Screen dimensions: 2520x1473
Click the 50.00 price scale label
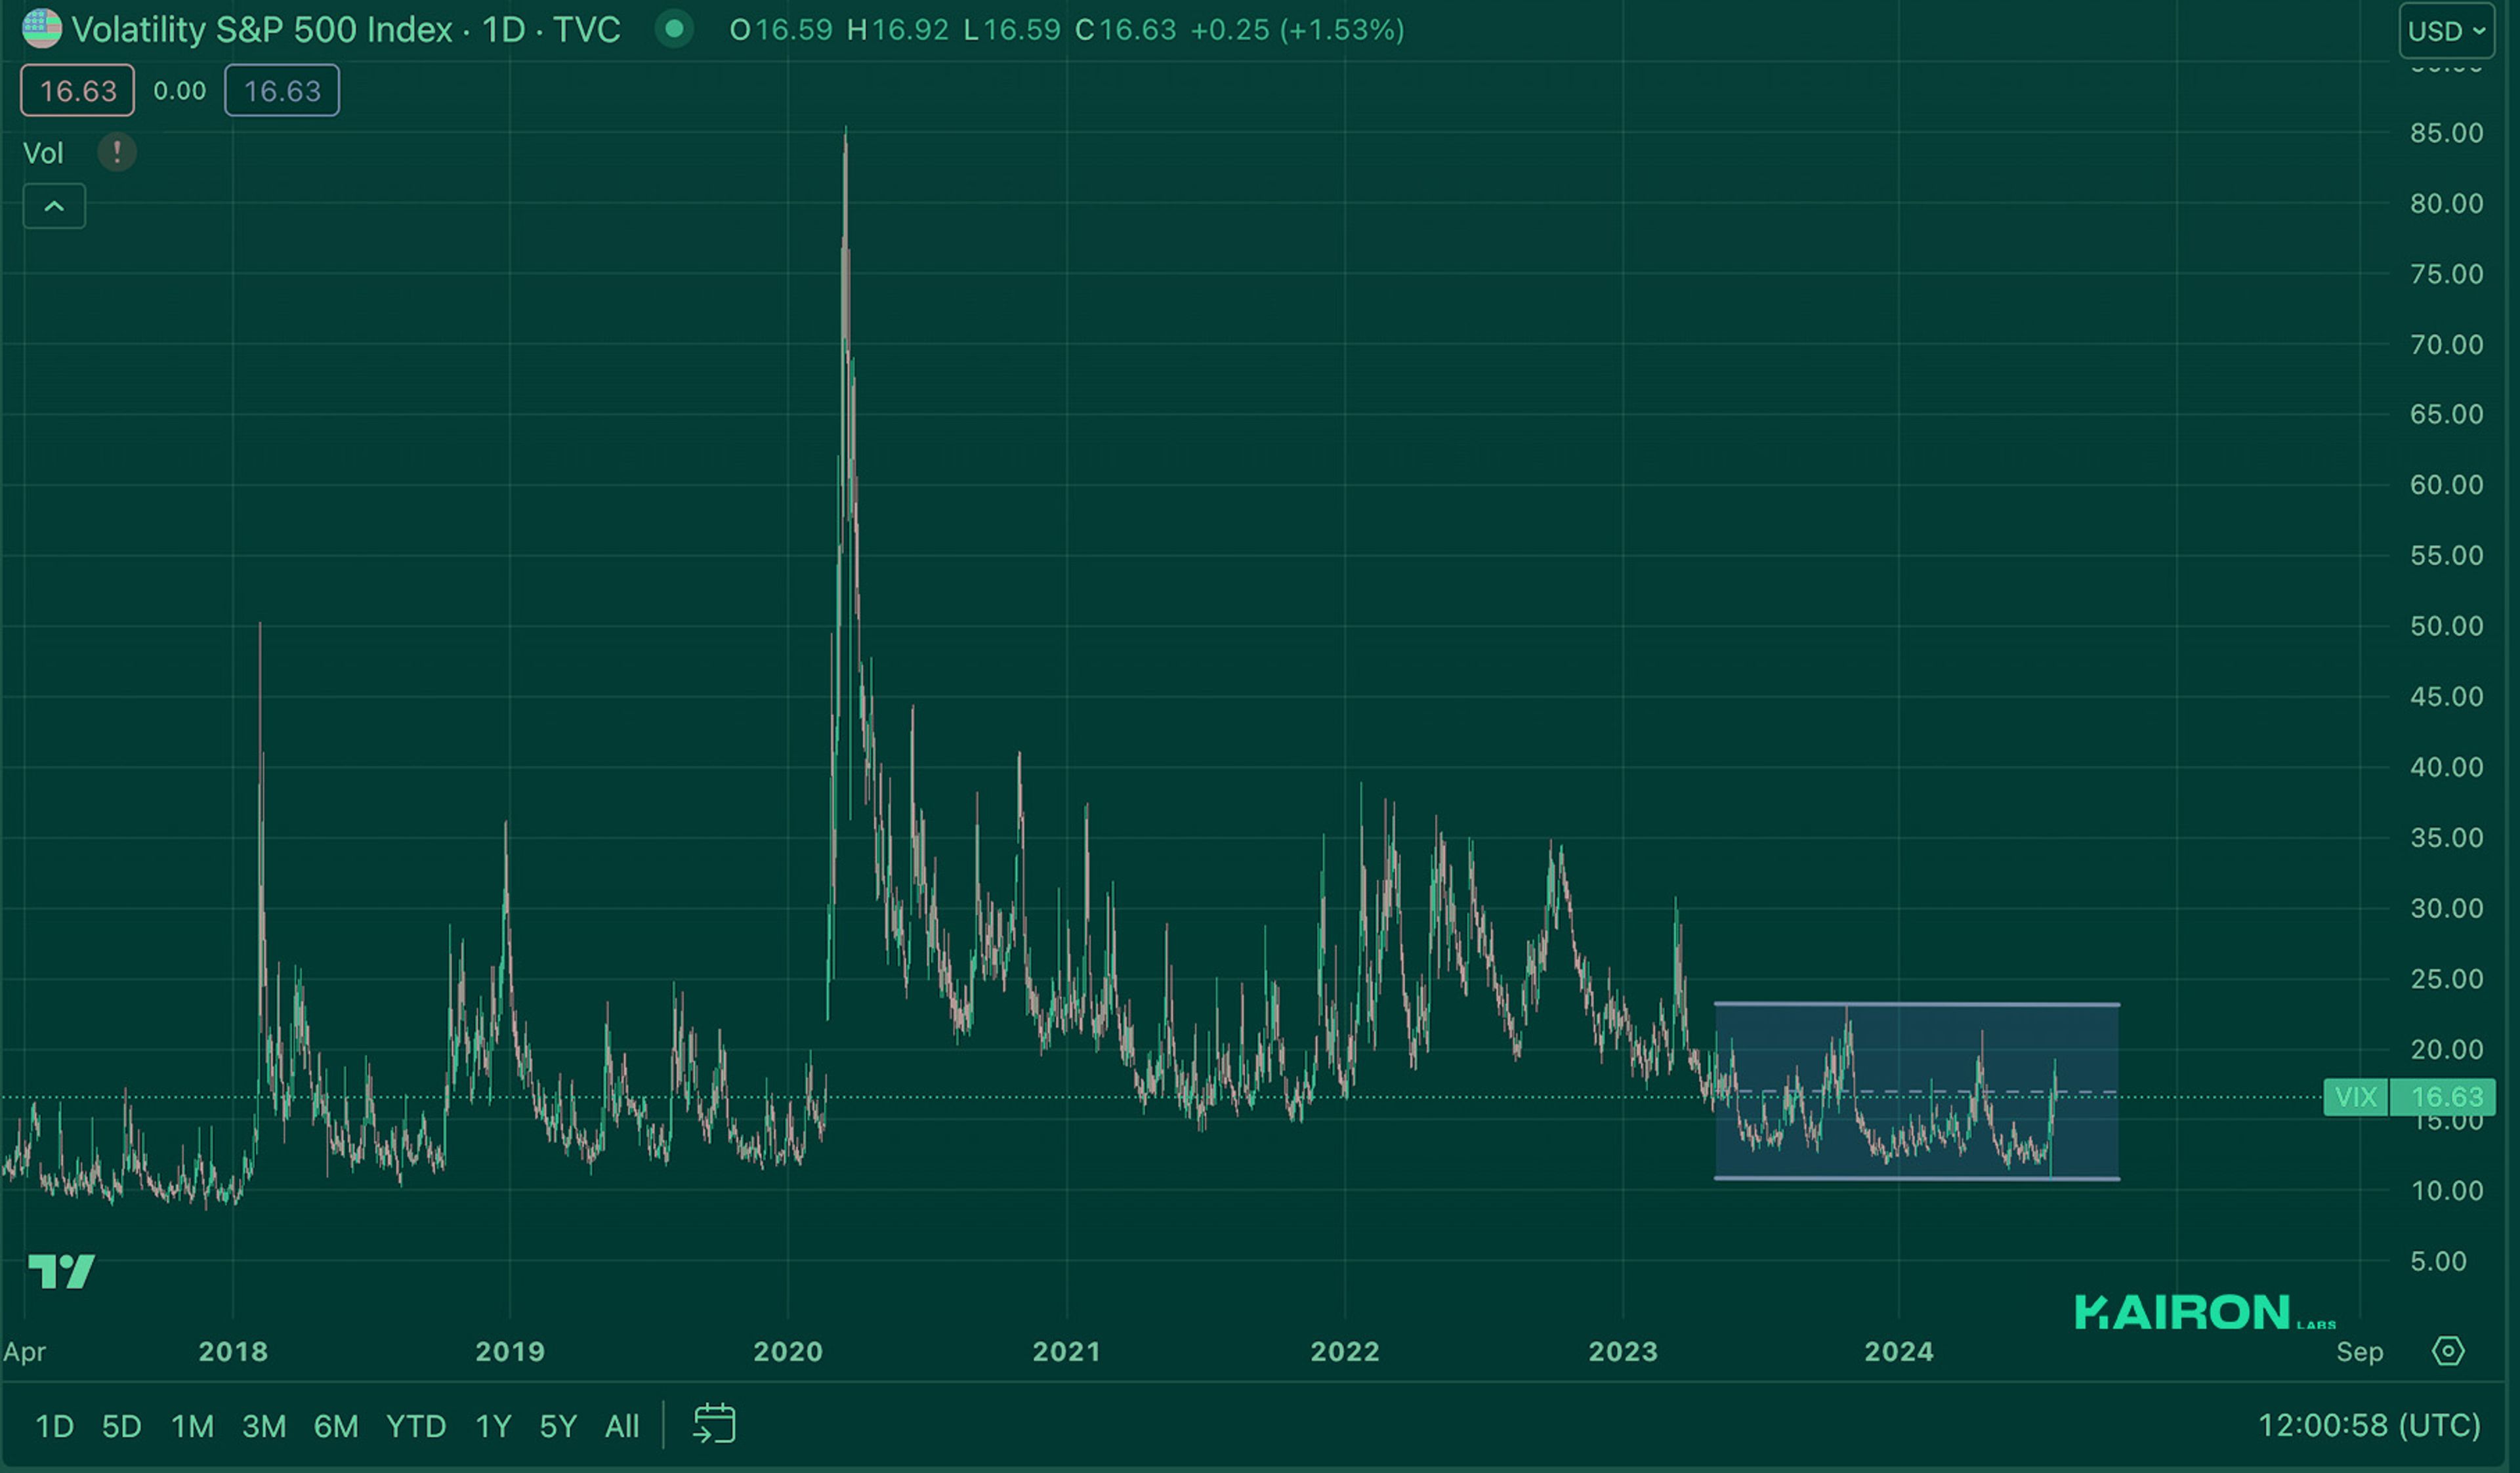2446,626
